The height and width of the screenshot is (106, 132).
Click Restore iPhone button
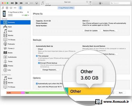109,31
